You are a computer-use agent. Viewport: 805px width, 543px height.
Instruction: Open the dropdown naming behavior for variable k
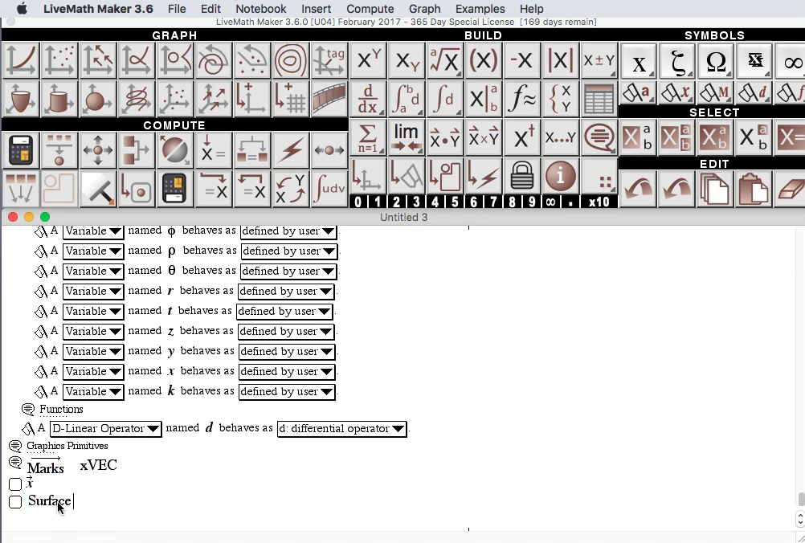(x=286, y=392)
